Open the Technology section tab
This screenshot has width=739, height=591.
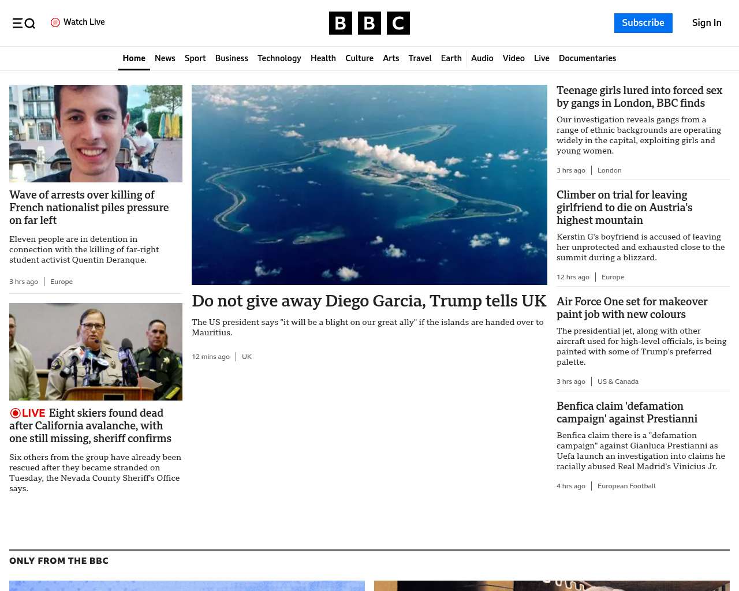click(279, 58)
